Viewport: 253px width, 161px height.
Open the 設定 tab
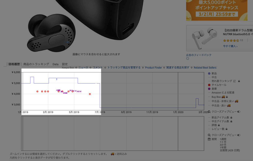coord(65,64)
